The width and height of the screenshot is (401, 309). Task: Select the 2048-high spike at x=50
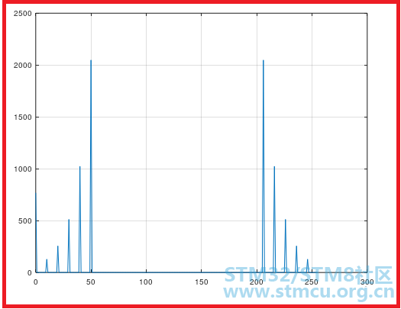[x=91, y=166]
